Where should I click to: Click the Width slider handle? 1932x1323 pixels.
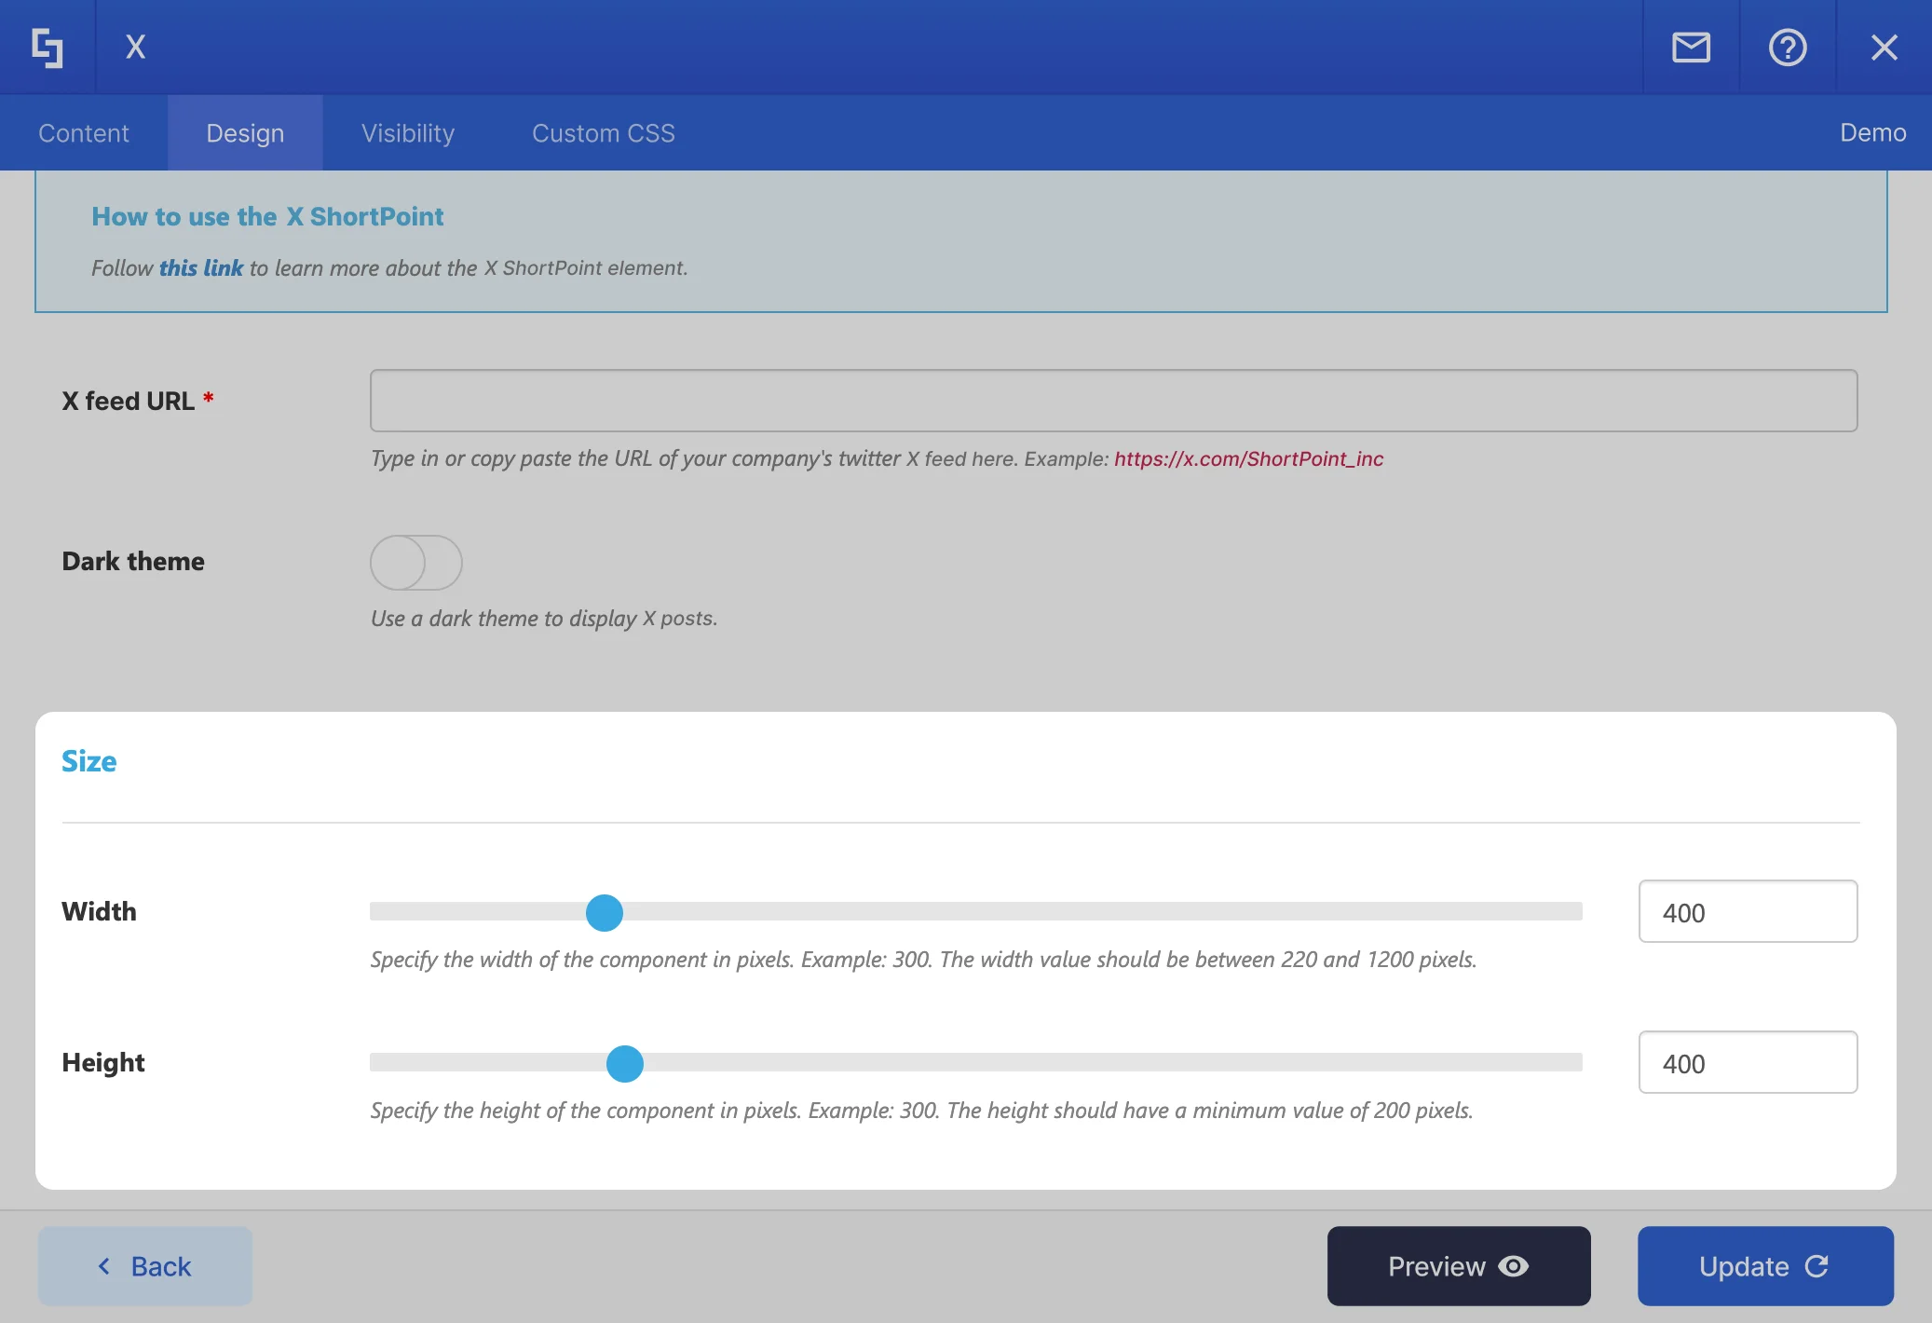point(605,912)
